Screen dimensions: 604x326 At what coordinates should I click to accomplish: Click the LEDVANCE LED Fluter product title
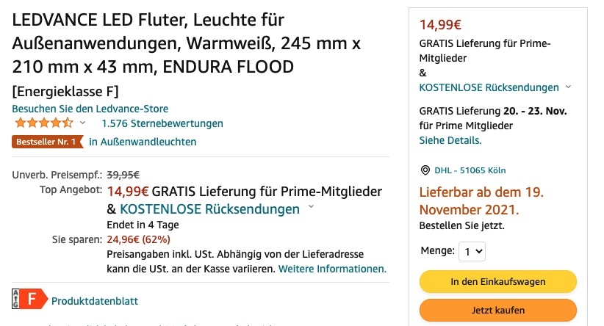coord(187,43)
